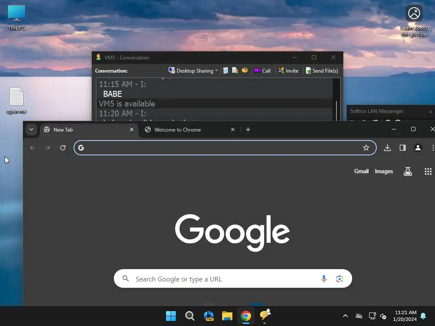Click OneDrive cloud icon in system tray
This screenshot has height=326, width=435.
(x=359, y=316)
